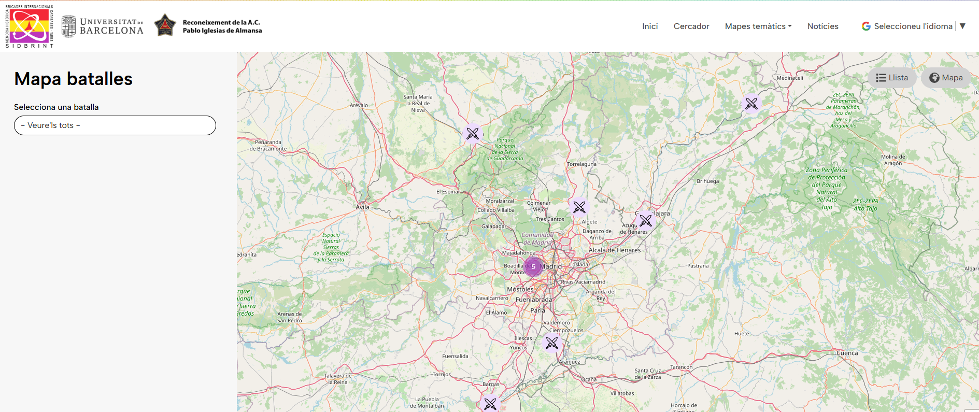Switch to Llista view

(x=892, y=78)
